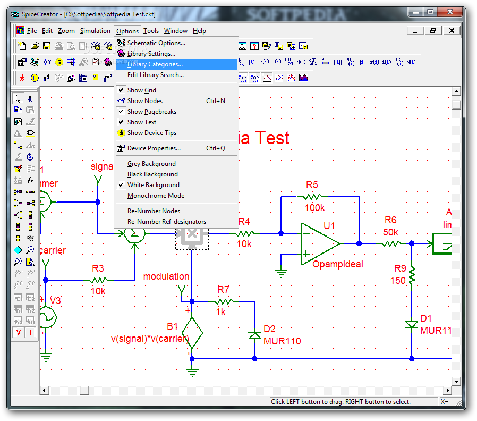
Task: Toggle Show Device Tips option
Action: [x=176, y=133]
